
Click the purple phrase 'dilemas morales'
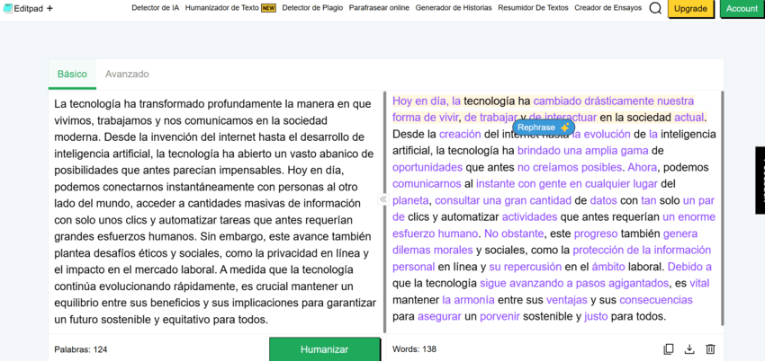coord(433,250)
